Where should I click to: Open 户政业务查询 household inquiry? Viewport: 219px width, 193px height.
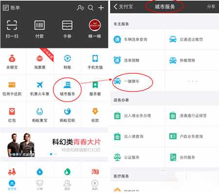[x=192, y=137]
